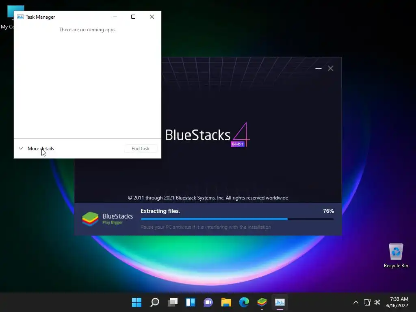Open the Windows Start menu
This screenshot has height=312, width=416.
pos(137,302)
